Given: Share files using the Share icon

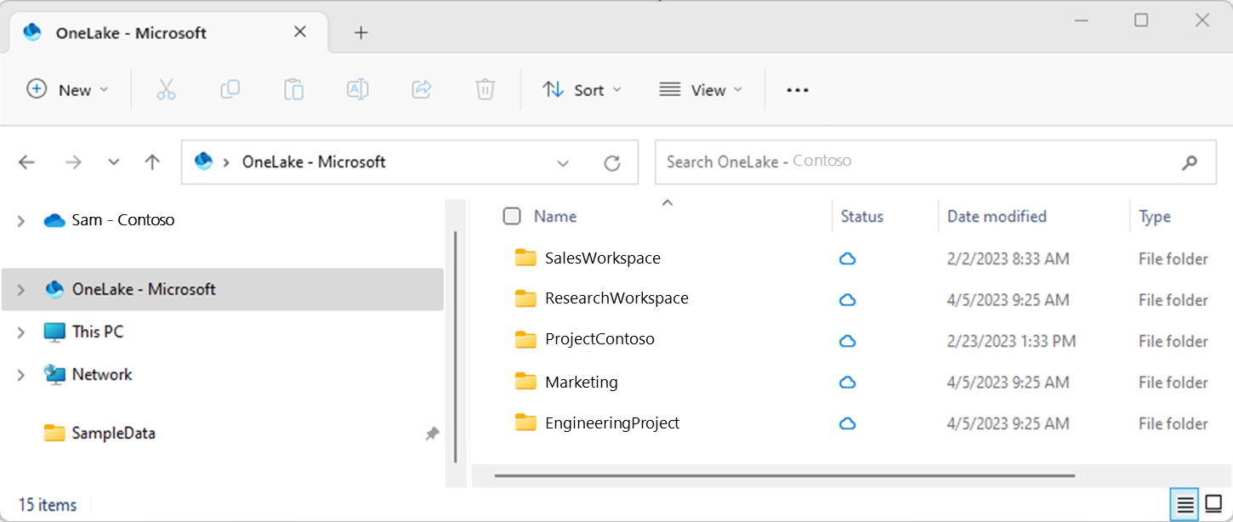Looking at the screenshot, I should coord(421,89).
